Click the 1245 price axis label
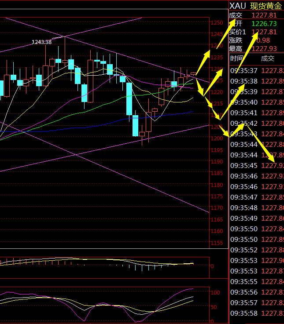This screenshot has width=284, height=324. point(217,34)
